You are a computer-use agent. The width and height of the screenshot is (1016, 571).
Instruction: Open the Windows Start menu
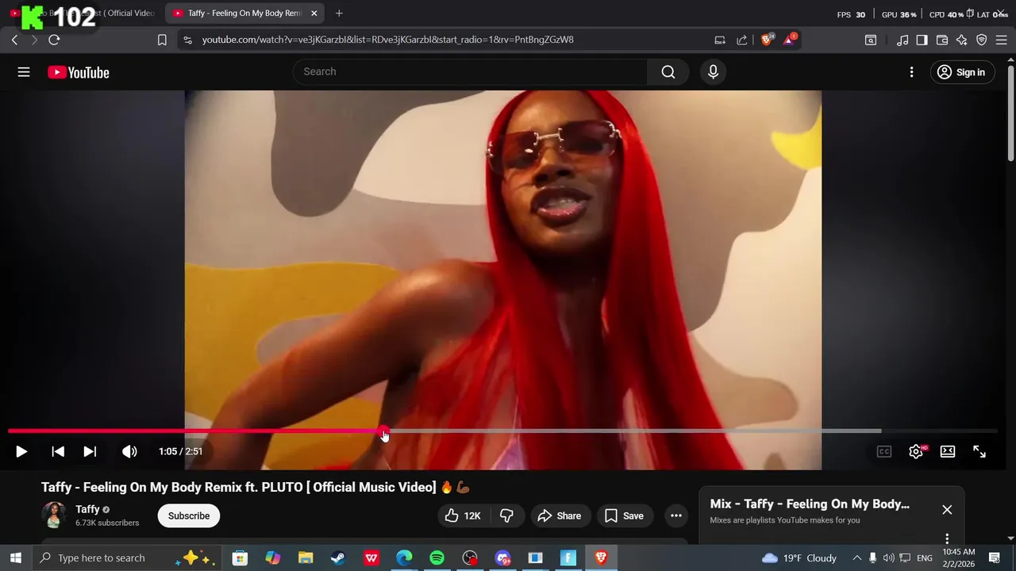tap(15, 558)
